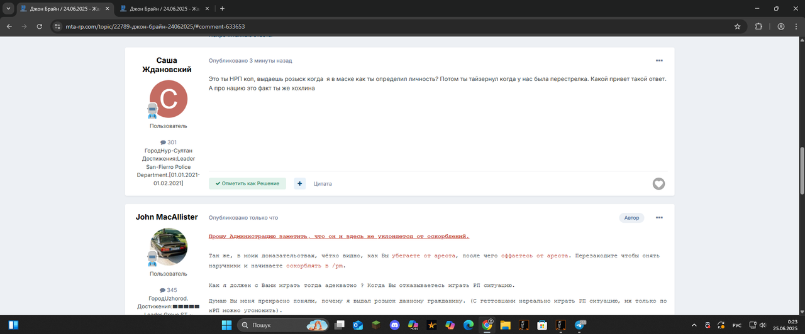Click the Опубликовано только что timestamp
The image size is (805, 334).
243,218
